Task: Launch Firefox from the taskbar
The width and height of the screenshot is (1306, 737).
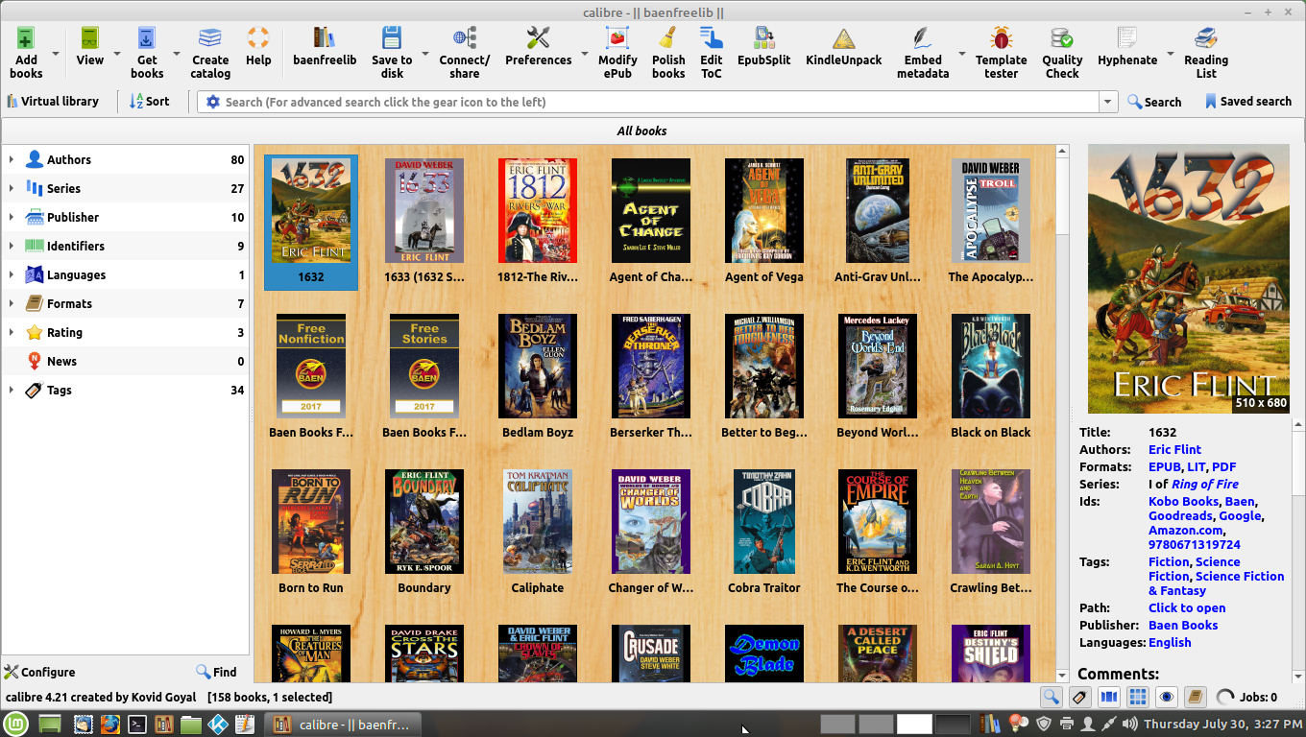Action: [110, 724]
